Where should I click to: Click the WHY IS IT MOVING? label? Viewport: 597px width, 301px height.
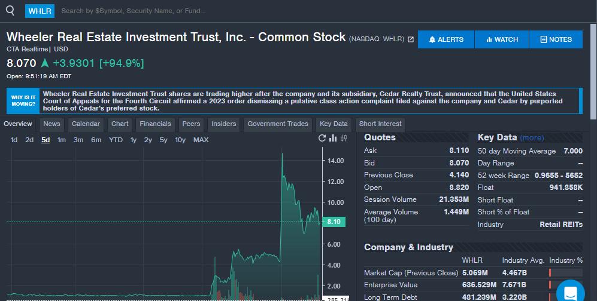[x=23, y=100]
